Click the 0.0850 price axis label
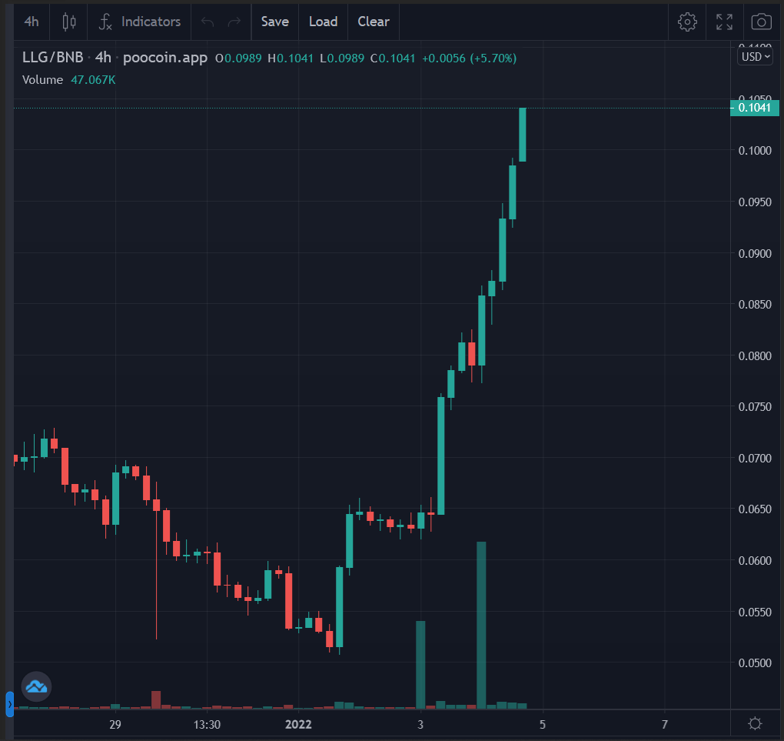Image resolution: width=784 pixels, height=741 pixels. 755,305
